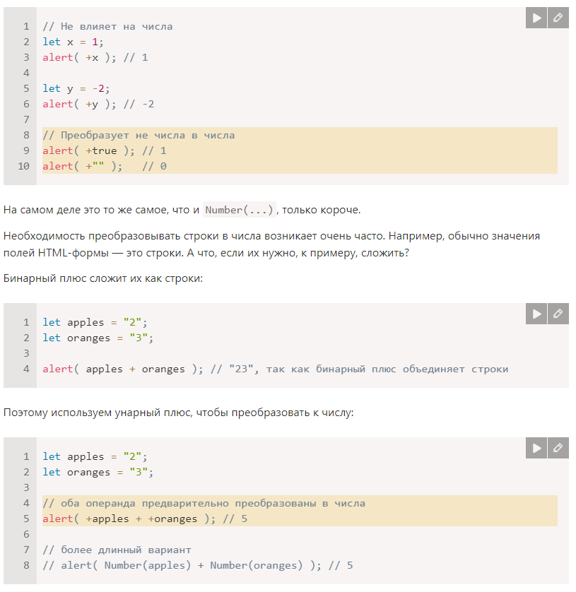The image size is (576, 592).
Task: Click the line 'let y = -2;'
Action: click(76, 88)
